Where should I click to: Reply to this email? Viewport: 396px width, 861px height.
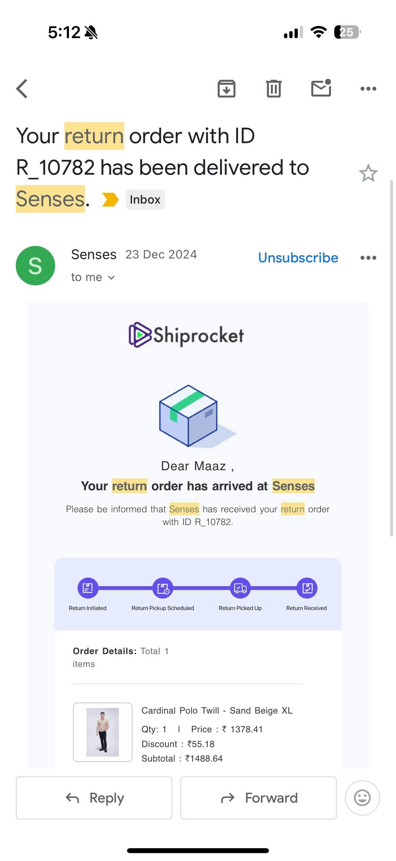(x=94, y=798)
